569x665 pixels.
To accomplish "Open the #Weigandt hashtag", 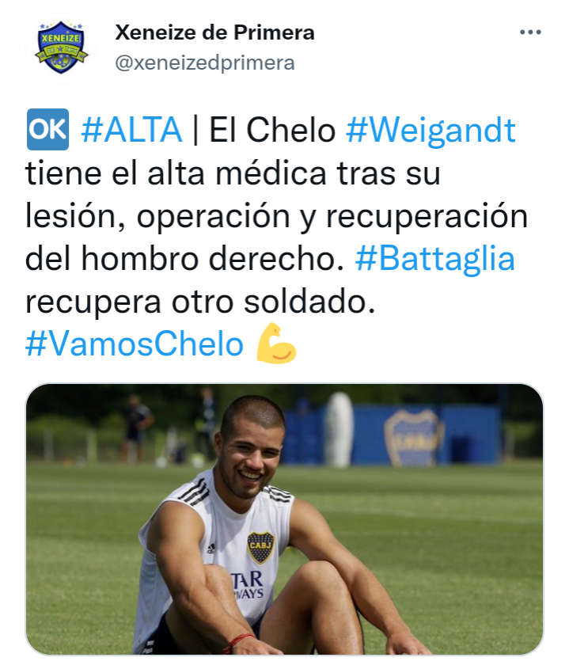I will 431,131.
